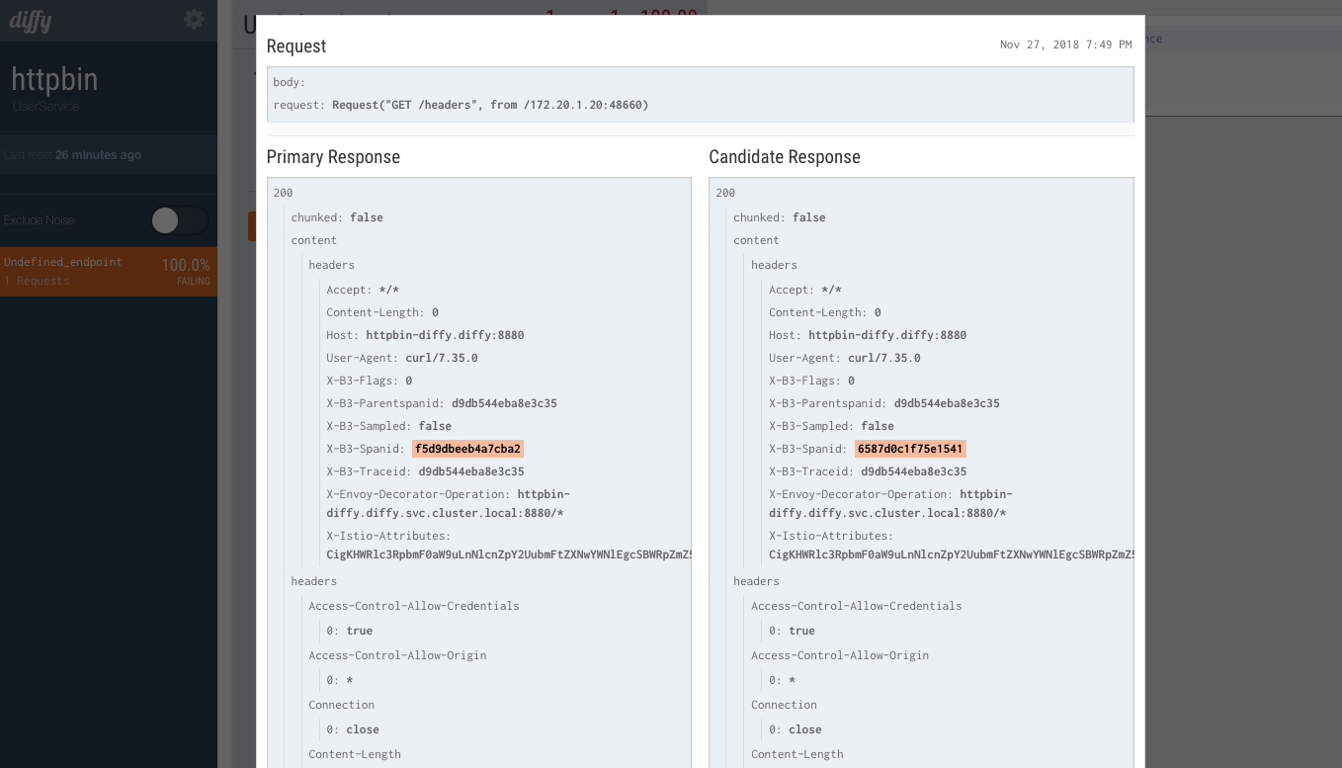Click 'X-B3-Flags: 0' in Primary Response

click(x=370, y=381)
